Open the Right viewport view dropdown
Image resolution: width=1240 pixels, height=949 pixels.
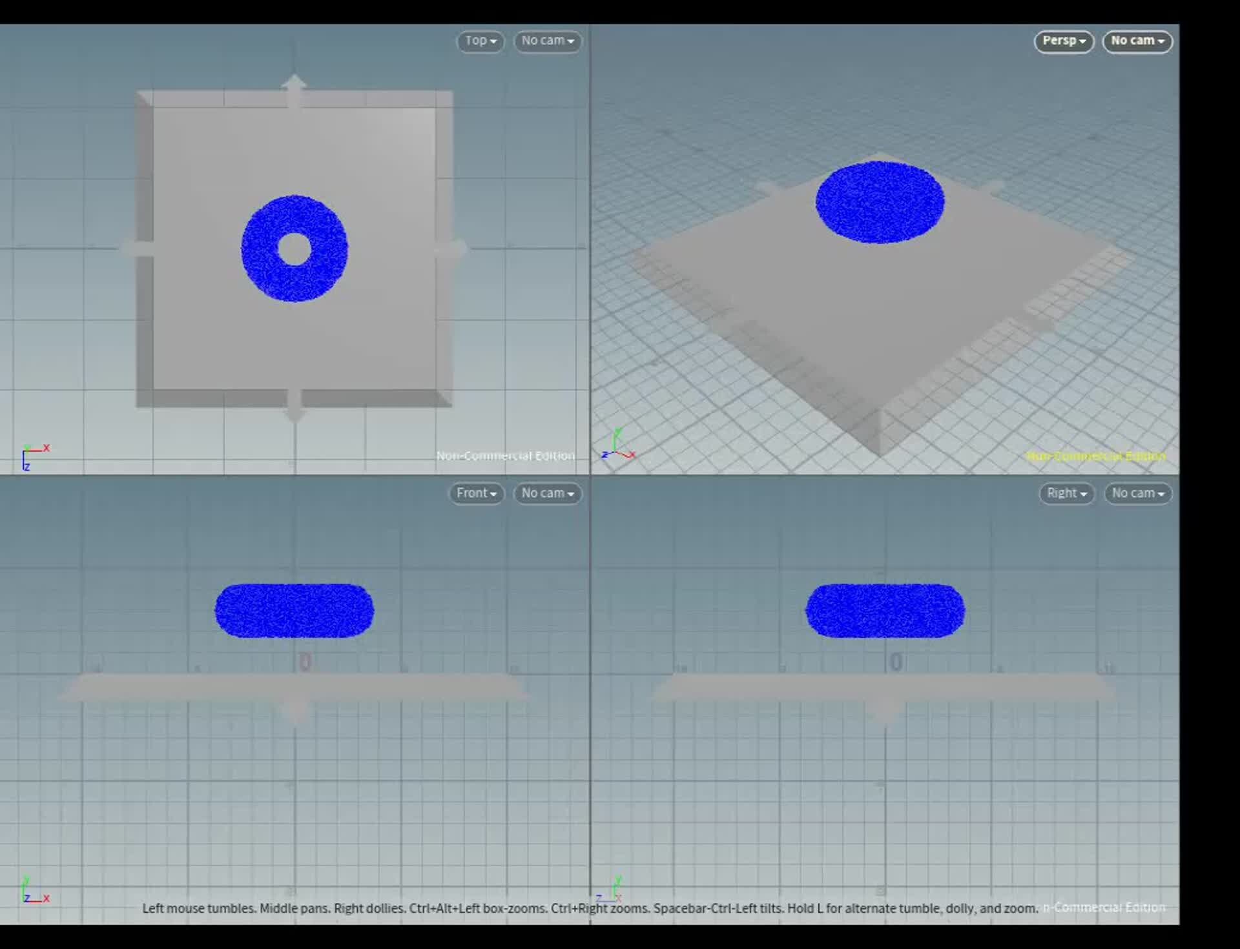coord(1066,493)
